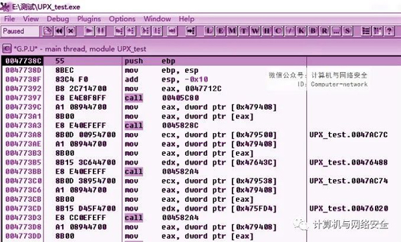This screenshot has height=242, width=401.
Task: Select address row 0047738C push ebp
Action: [x=200, y=61]
